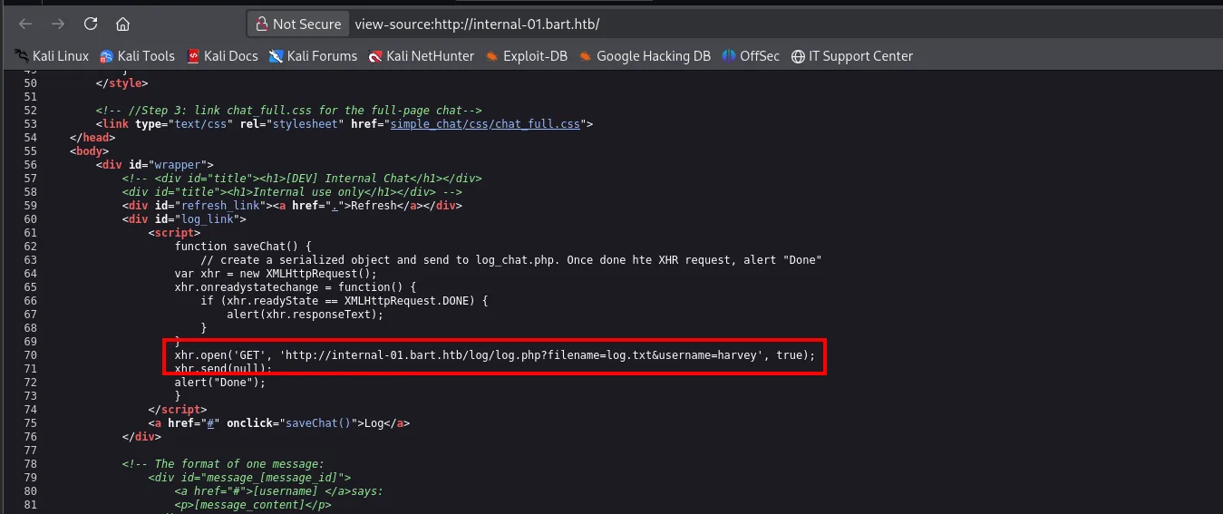Click the opening <script> tag on line 61
The height and width of the screenshot is (514, 1223).
click(x=175, y=232)
